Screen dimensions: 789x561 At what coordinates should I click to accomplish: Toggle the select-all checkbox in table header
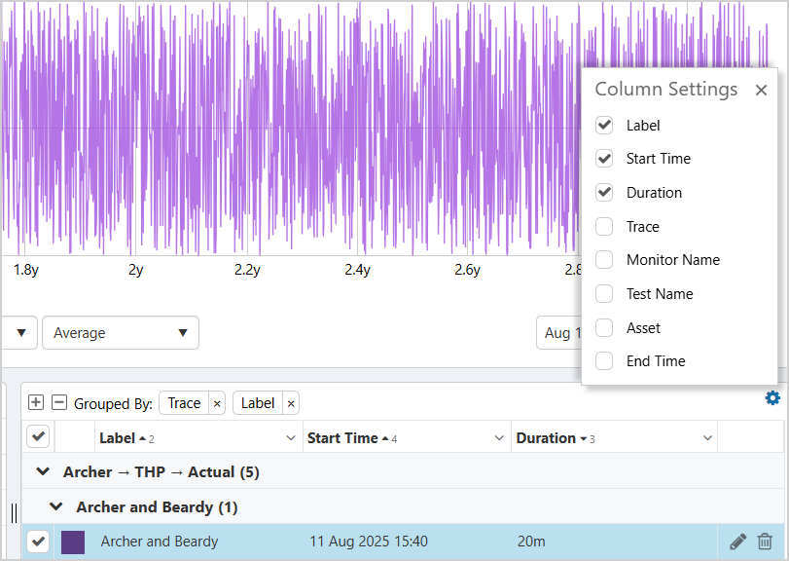38,437
